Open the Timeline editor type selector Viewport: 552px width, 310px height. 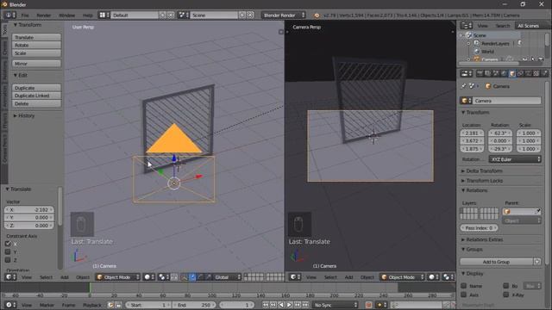10,305
